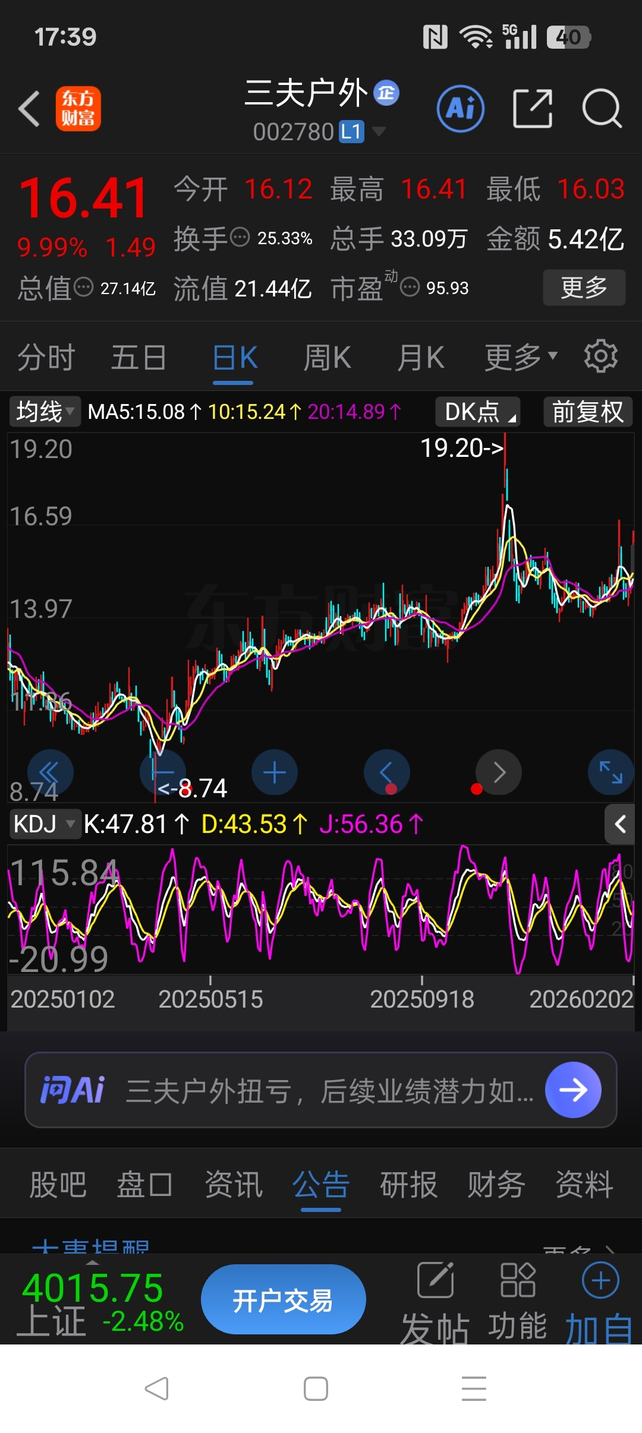Switch to 五日 chart tab
The height and width of the screenshot is (1433, 642).
click(x=139, y=357)
